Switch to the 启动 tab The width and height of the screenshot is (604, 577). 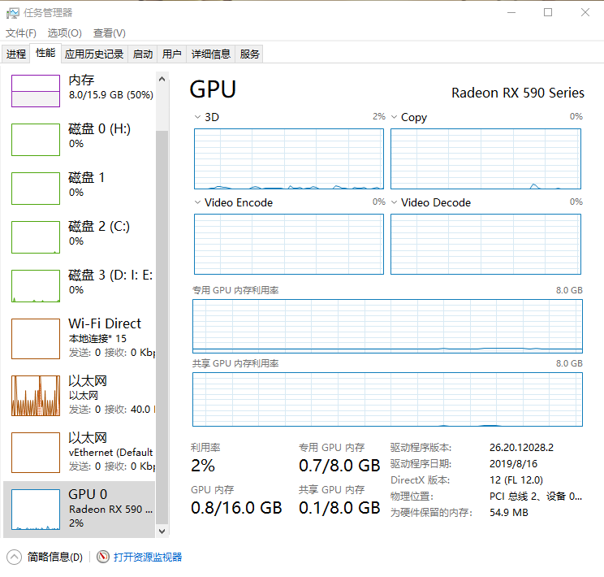click(x=143, y=54)
